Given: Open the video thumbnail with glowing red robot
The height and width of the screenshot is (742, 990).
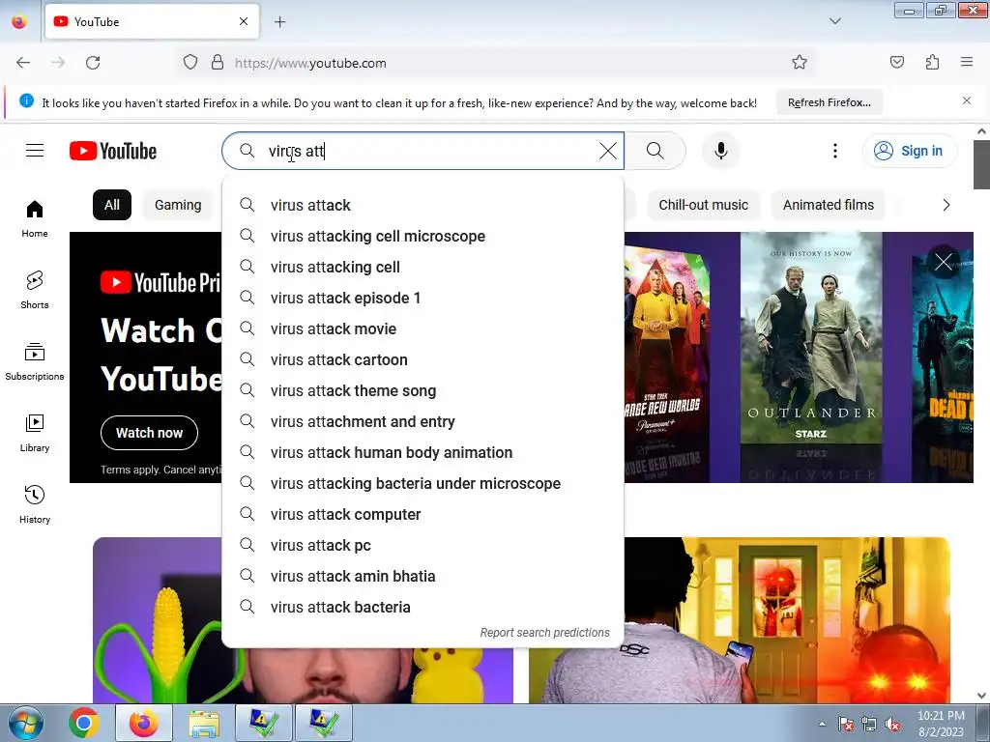Looking at the screenshot, I should click(740, 620).
